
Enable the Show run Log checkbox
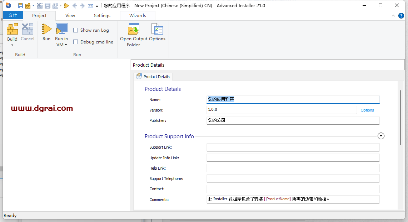click(x=76, y=30)
